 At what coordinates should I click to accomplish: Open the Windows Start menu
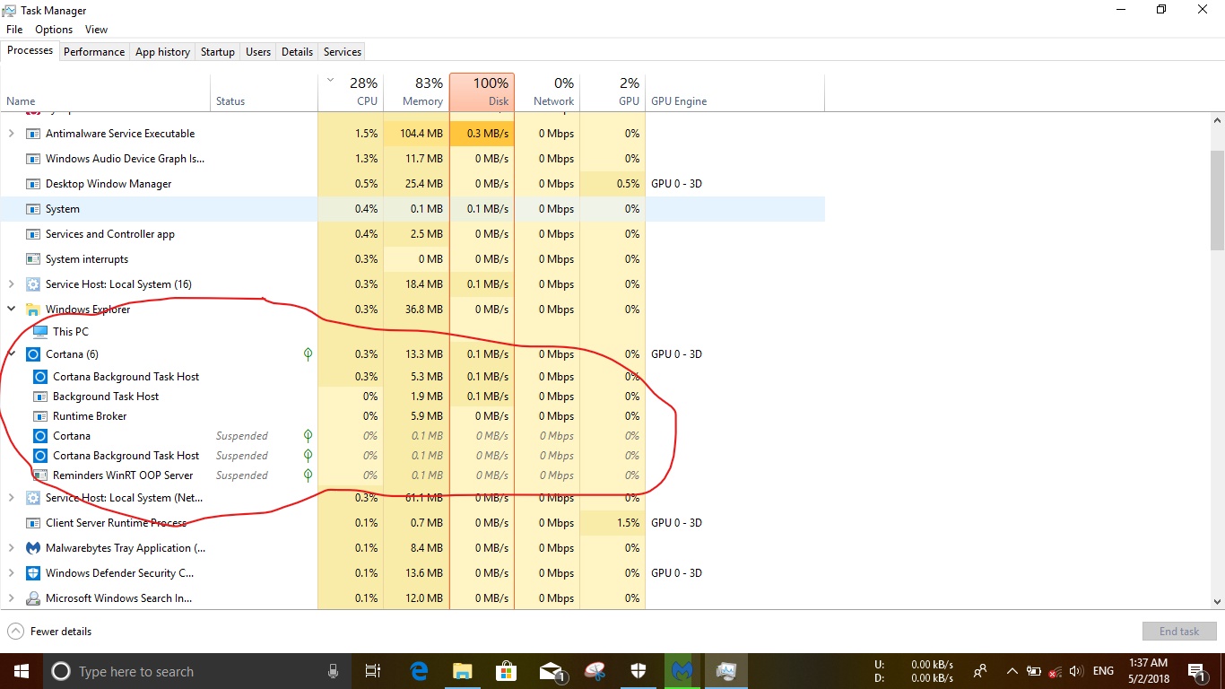[x=22, y=671]
